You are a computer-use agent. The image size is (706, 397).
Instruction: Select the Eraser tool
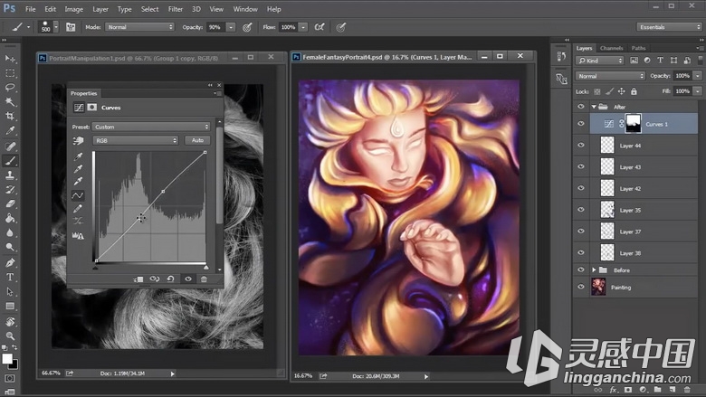[x=10, y=203]
